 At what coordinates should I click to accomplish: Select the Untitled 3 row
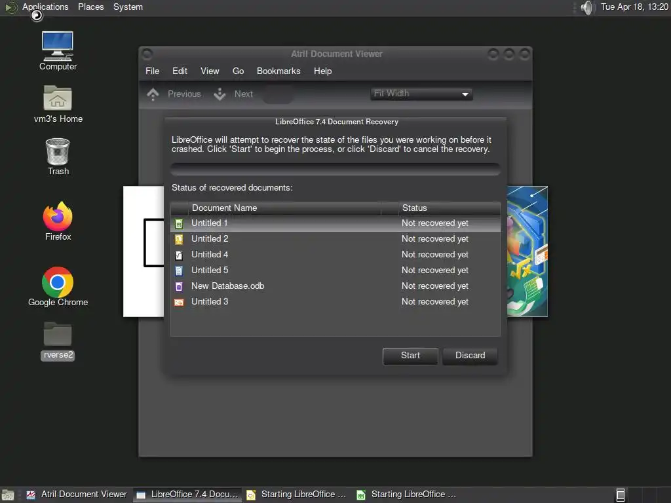point(335,303)
